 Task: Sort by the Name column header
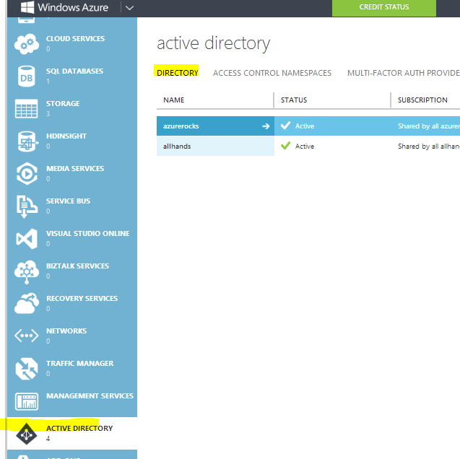tap(173, 100)
